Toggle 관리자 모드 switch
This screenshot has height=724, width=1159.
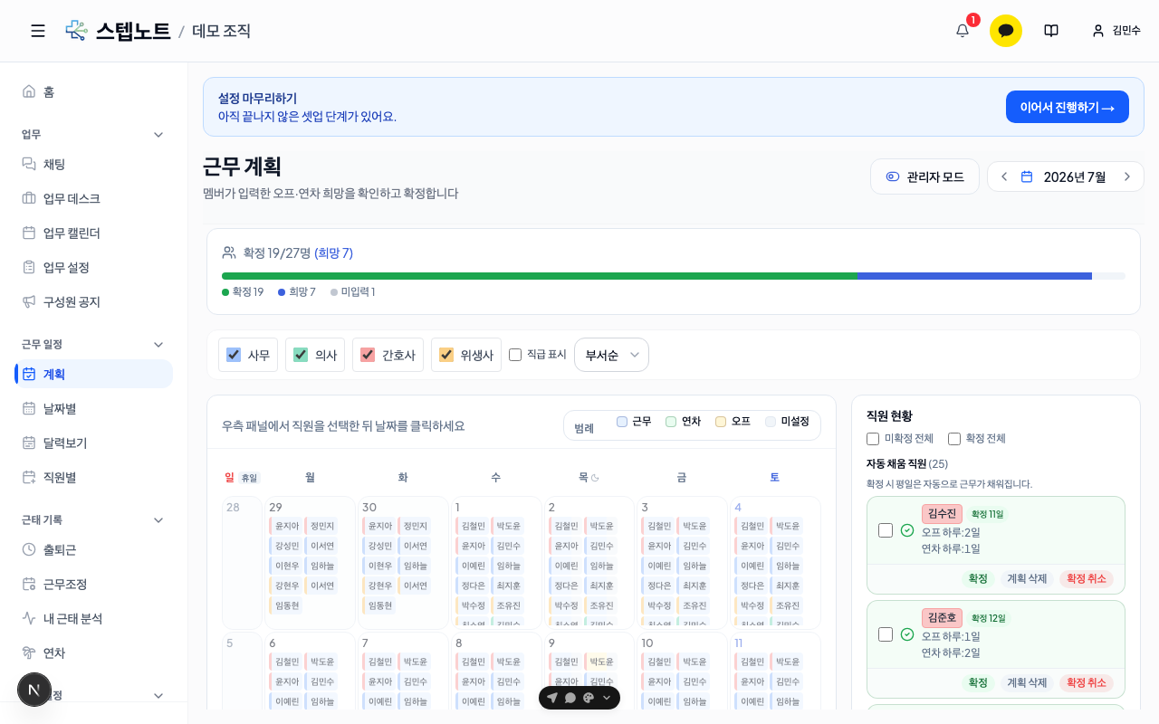click(924, 176)
